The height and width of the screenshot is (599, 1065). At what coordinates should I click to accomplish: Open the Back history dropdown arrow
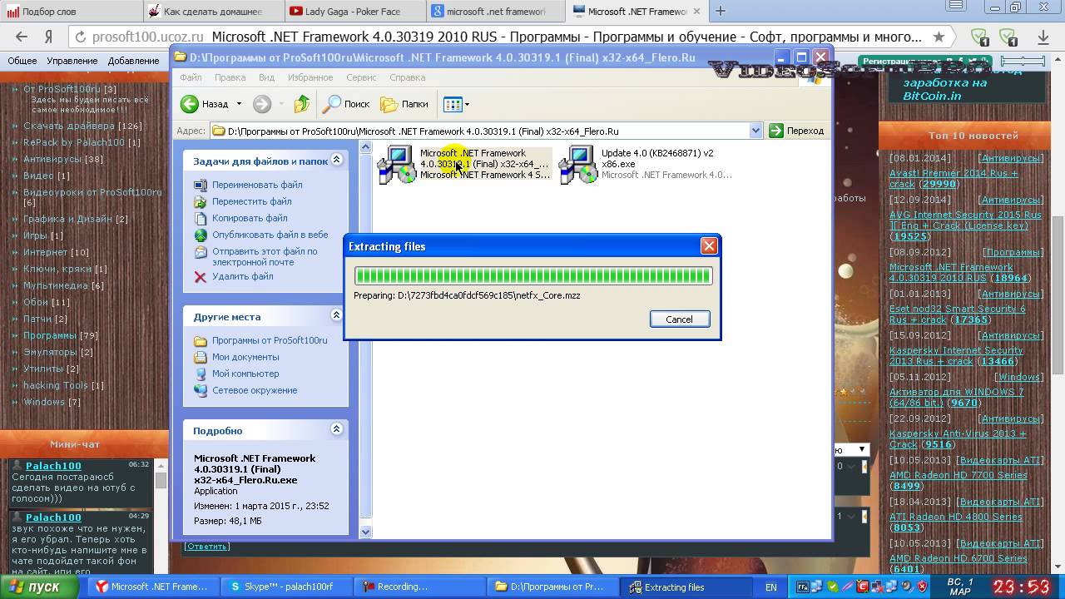pyautogui.click(x=239, y=104)
